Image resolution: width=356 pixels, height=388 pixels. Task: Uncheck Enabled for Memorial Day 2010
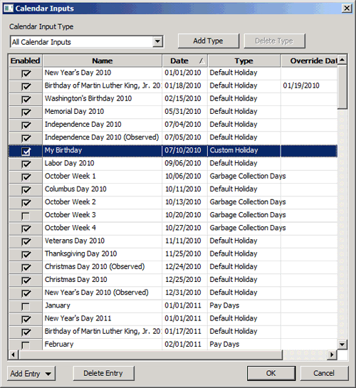[26, 112]
